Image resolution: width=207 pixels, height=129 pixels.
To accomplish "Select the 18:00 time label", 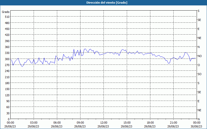I will (x=150, y=123).
